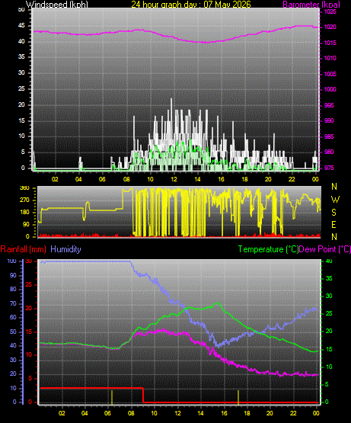Click the 'Temperature (°C)' legend label

(268, 249)
